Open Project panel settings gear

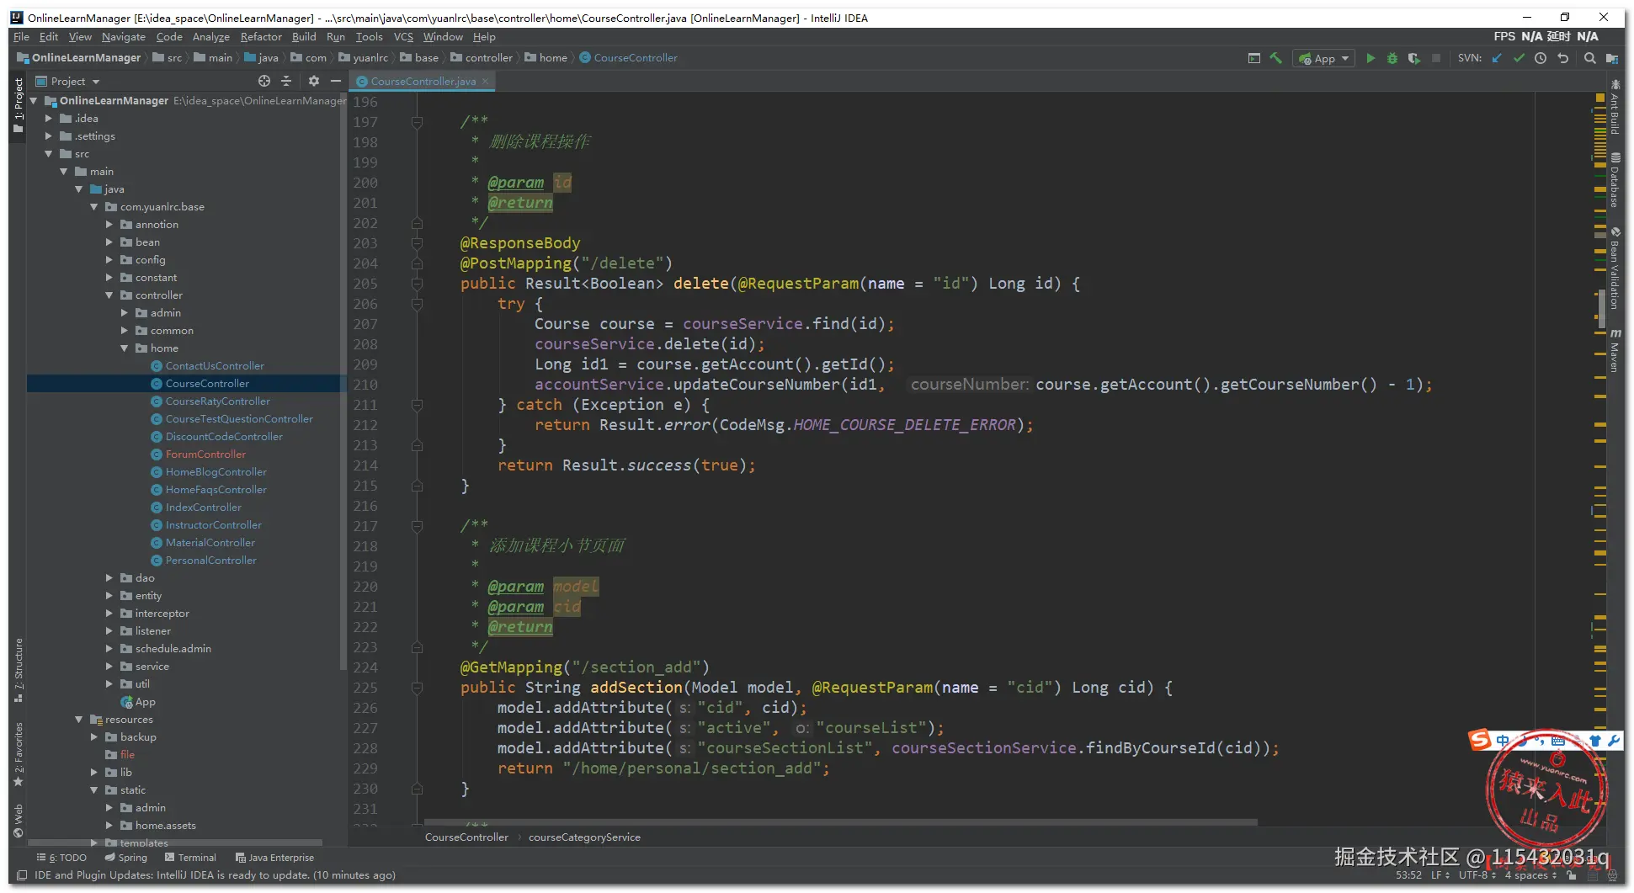[x=313, y=81]
